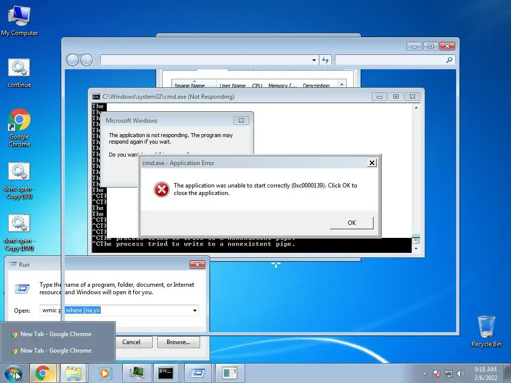Screen dimensions: 511x383
Task: Click the Explorer forward navigation button
Action: point(86,60)
